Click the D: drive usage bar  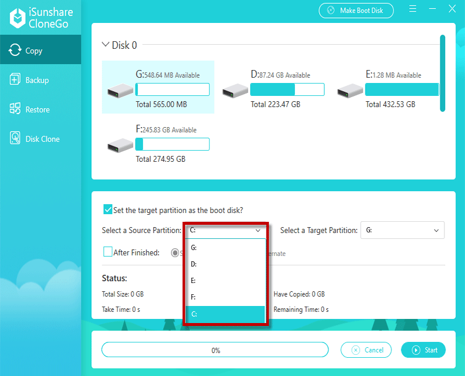(287, 89)
